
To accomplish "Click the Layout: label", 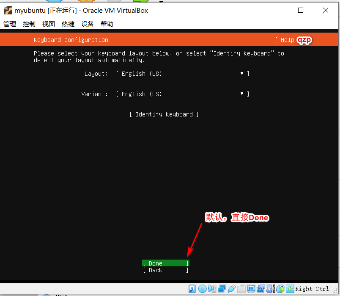I will (x=96, y=74).
